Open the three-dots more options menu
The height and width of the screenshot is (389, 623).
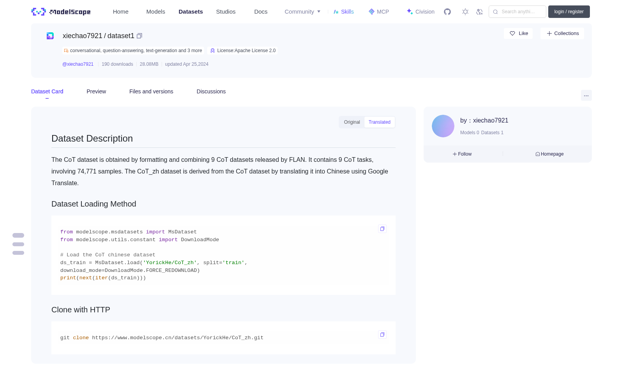[x=586, y=95]
